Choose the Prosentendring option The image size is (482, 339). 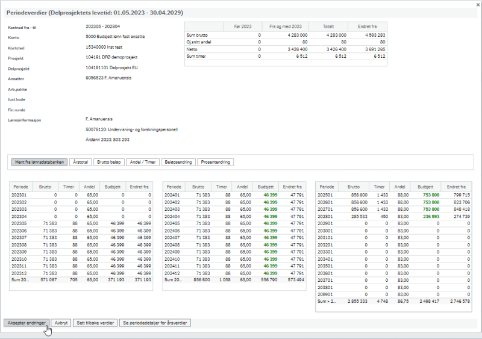coord(216,162)
